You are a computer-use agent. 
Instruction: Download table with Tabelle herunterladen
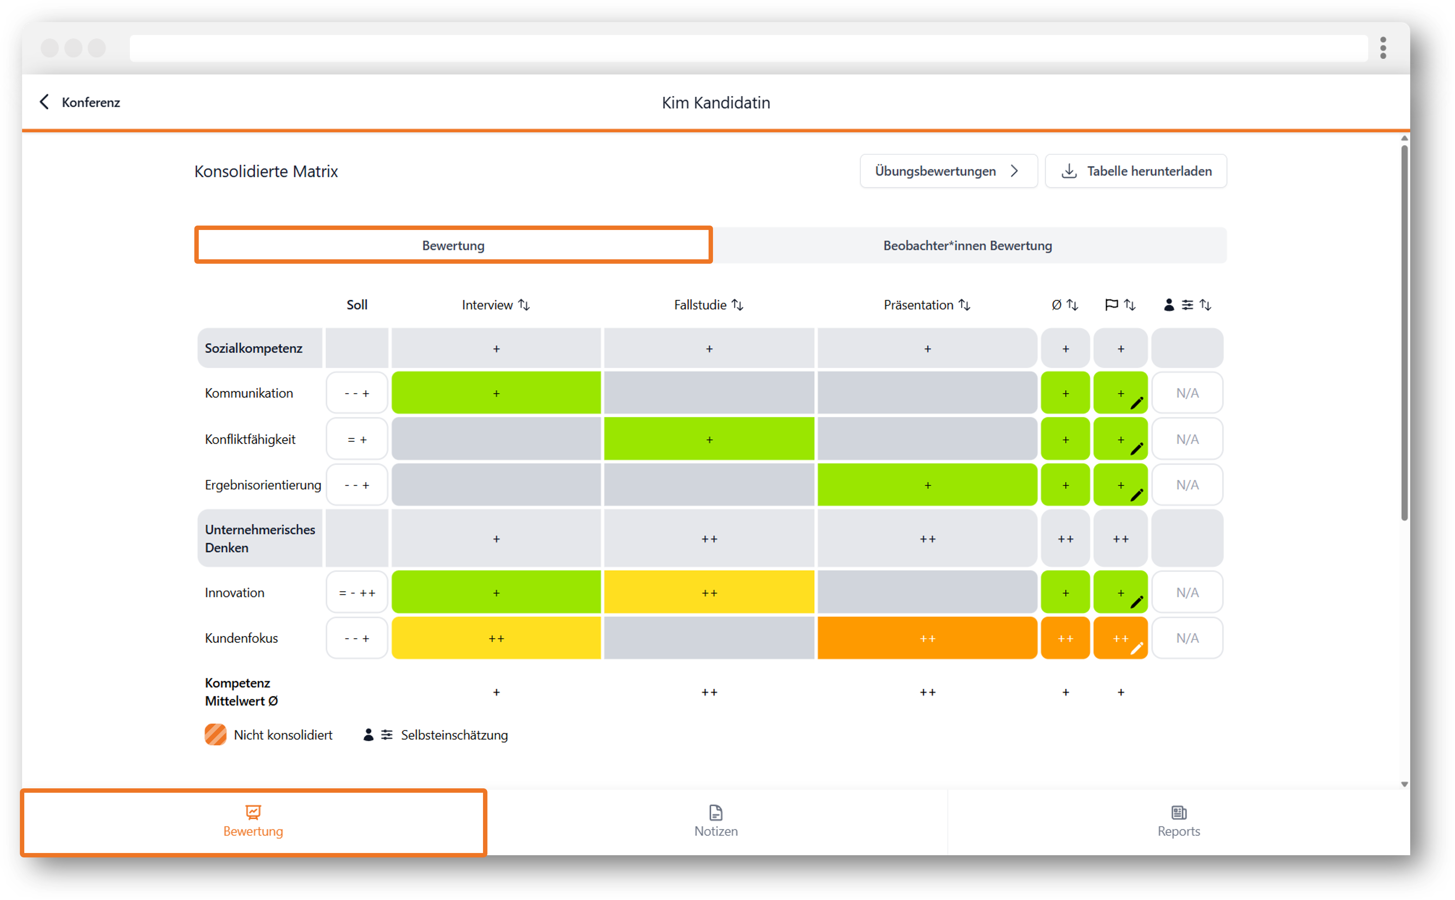click(x=1136, y=171)
